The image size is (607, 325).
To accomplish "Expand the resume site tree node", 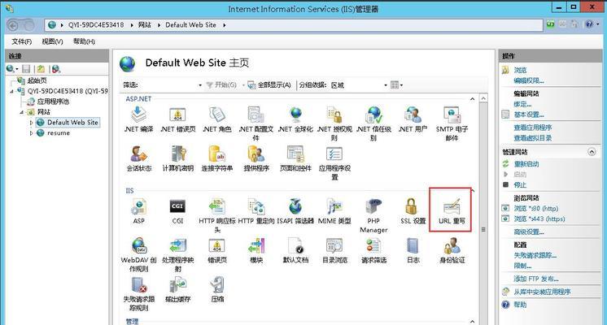I will point(32,133).
